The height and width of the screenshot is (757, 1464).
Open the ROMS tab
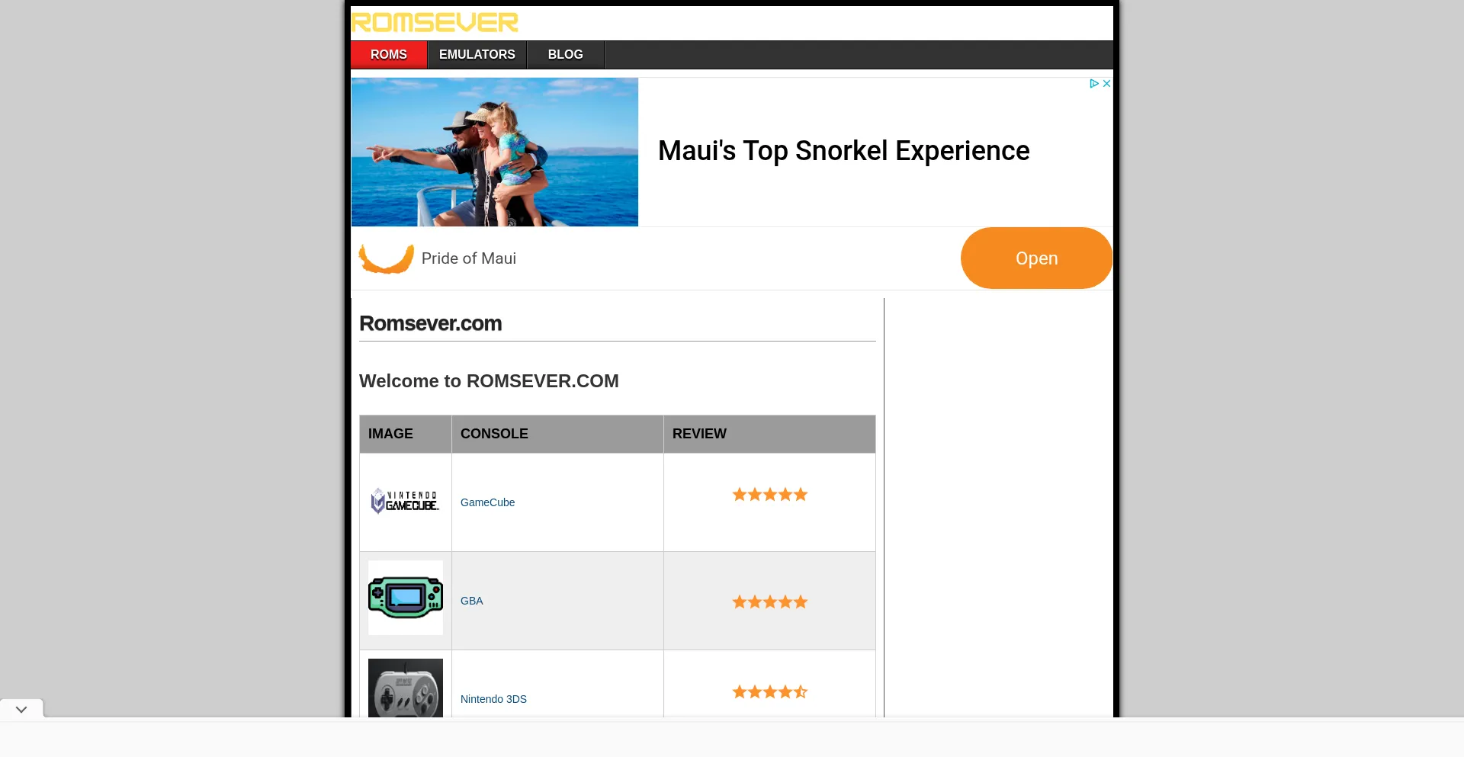coord(389,55)
